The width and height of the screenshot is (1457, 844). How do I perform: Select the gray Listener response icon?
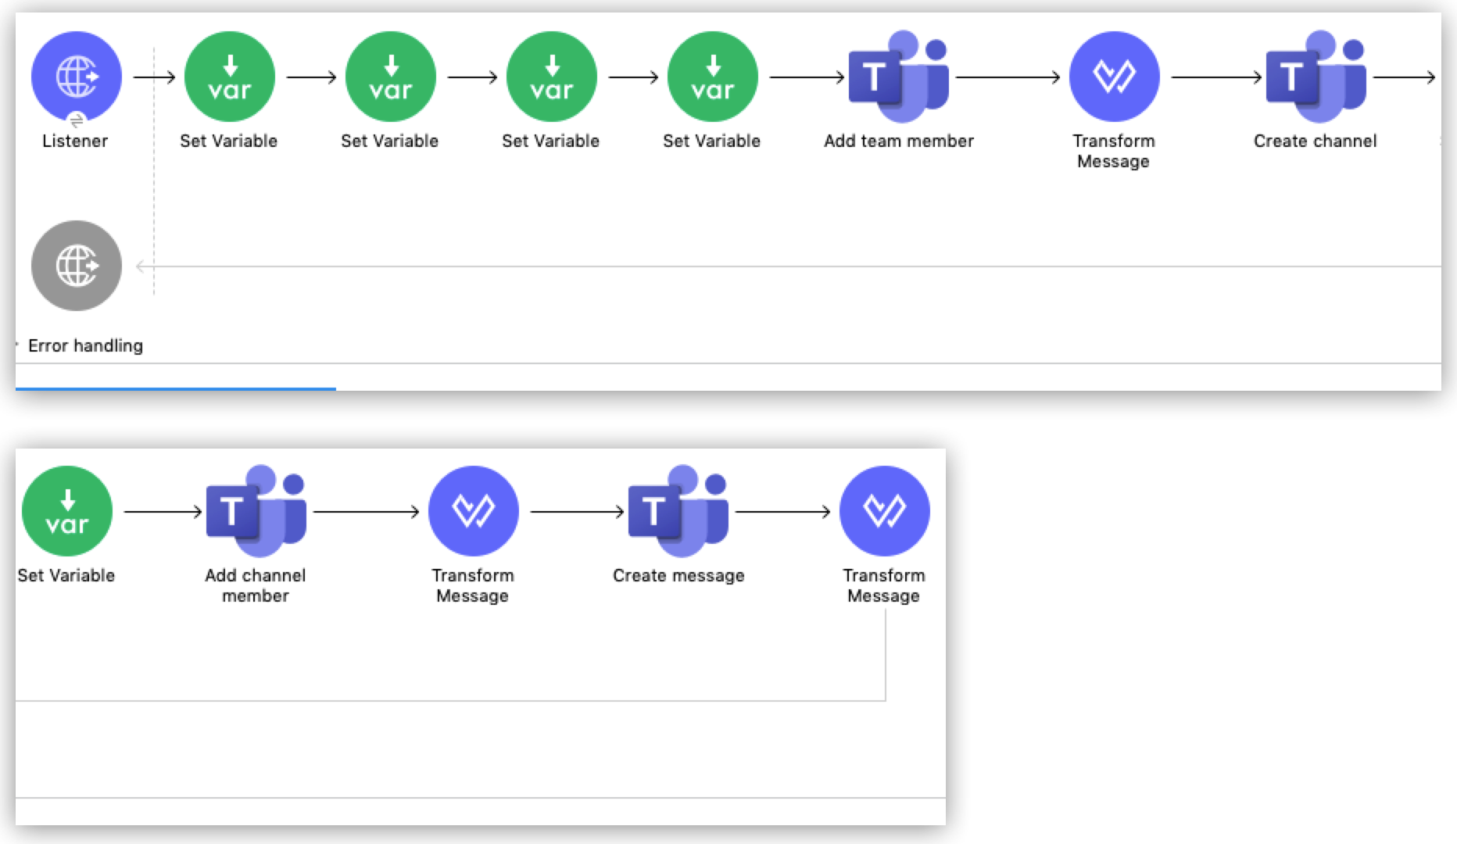pos(76,266)
